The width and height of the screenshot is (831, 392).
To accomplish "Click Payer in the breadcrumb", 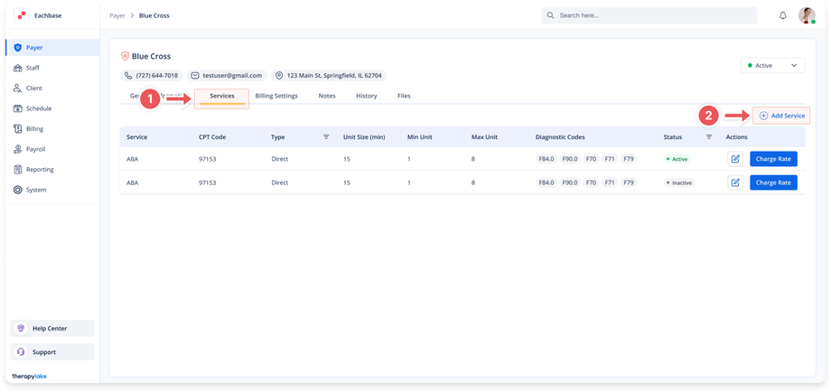I will [117, 15].
